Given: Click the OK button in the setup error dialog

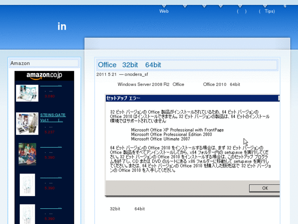Looking at the screenshot, I should (264, 188).
